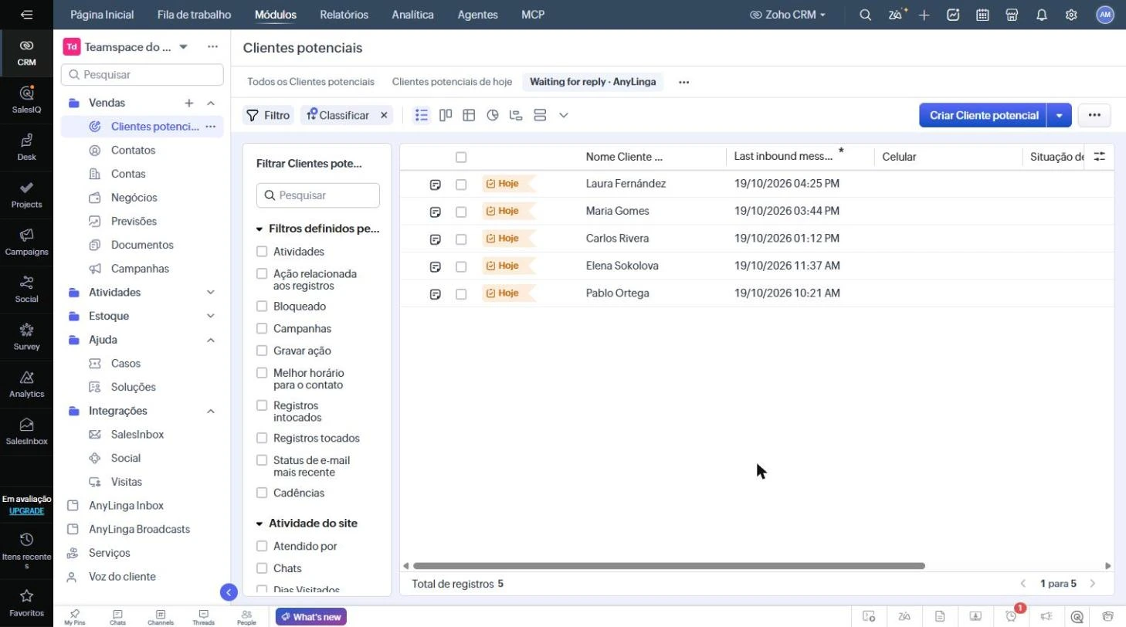This screenshot has width=1126, height=627.
Task: Open the Survey app icon
Action: [26, 336]
